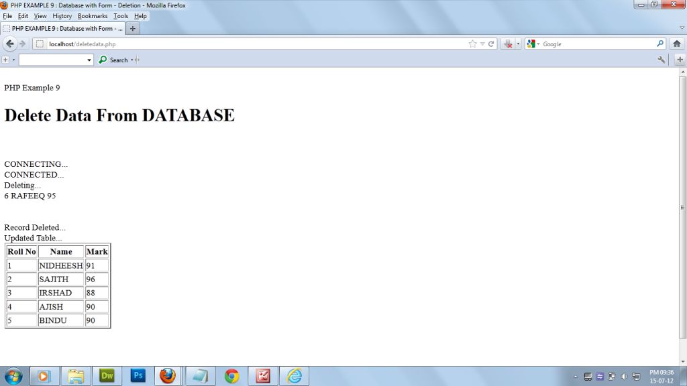Open the wrench settings icon on the toolbar
The width and height of the screenshot is (687, 386).
[x=661, y=60]
